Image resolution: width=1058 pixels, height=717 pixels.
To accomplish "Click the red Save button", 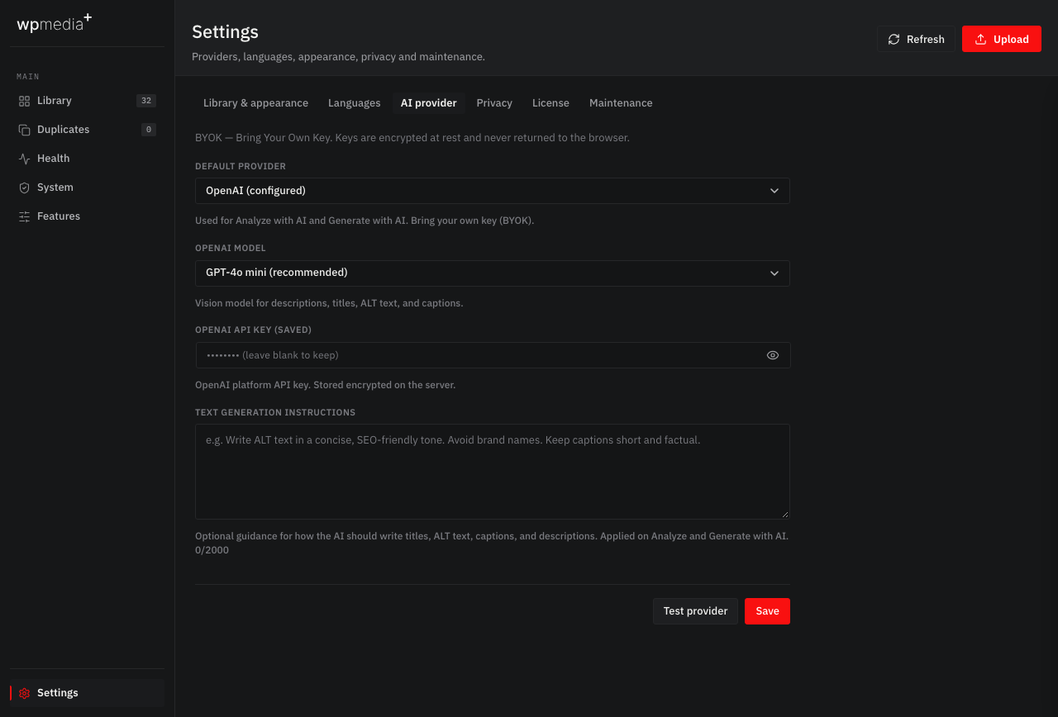I will coord(767,611).
